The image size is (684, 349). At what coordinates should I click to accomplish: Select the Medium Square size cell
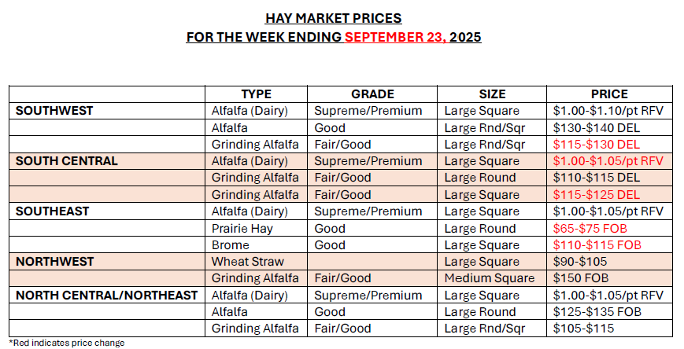[489, 278]
